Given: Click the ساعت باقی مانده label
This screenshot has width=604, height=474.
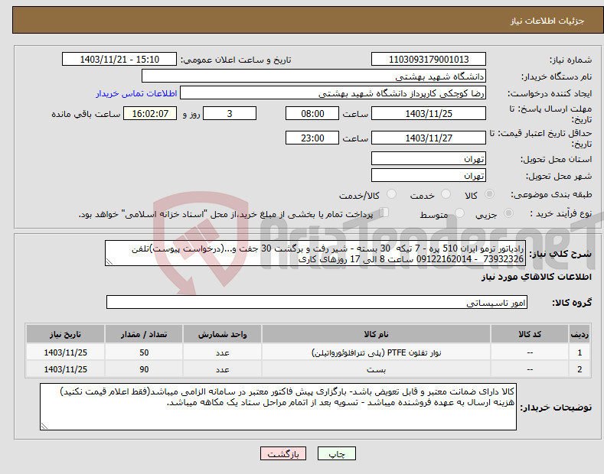Looking at the screenshot, I should [x=86, y=114].
